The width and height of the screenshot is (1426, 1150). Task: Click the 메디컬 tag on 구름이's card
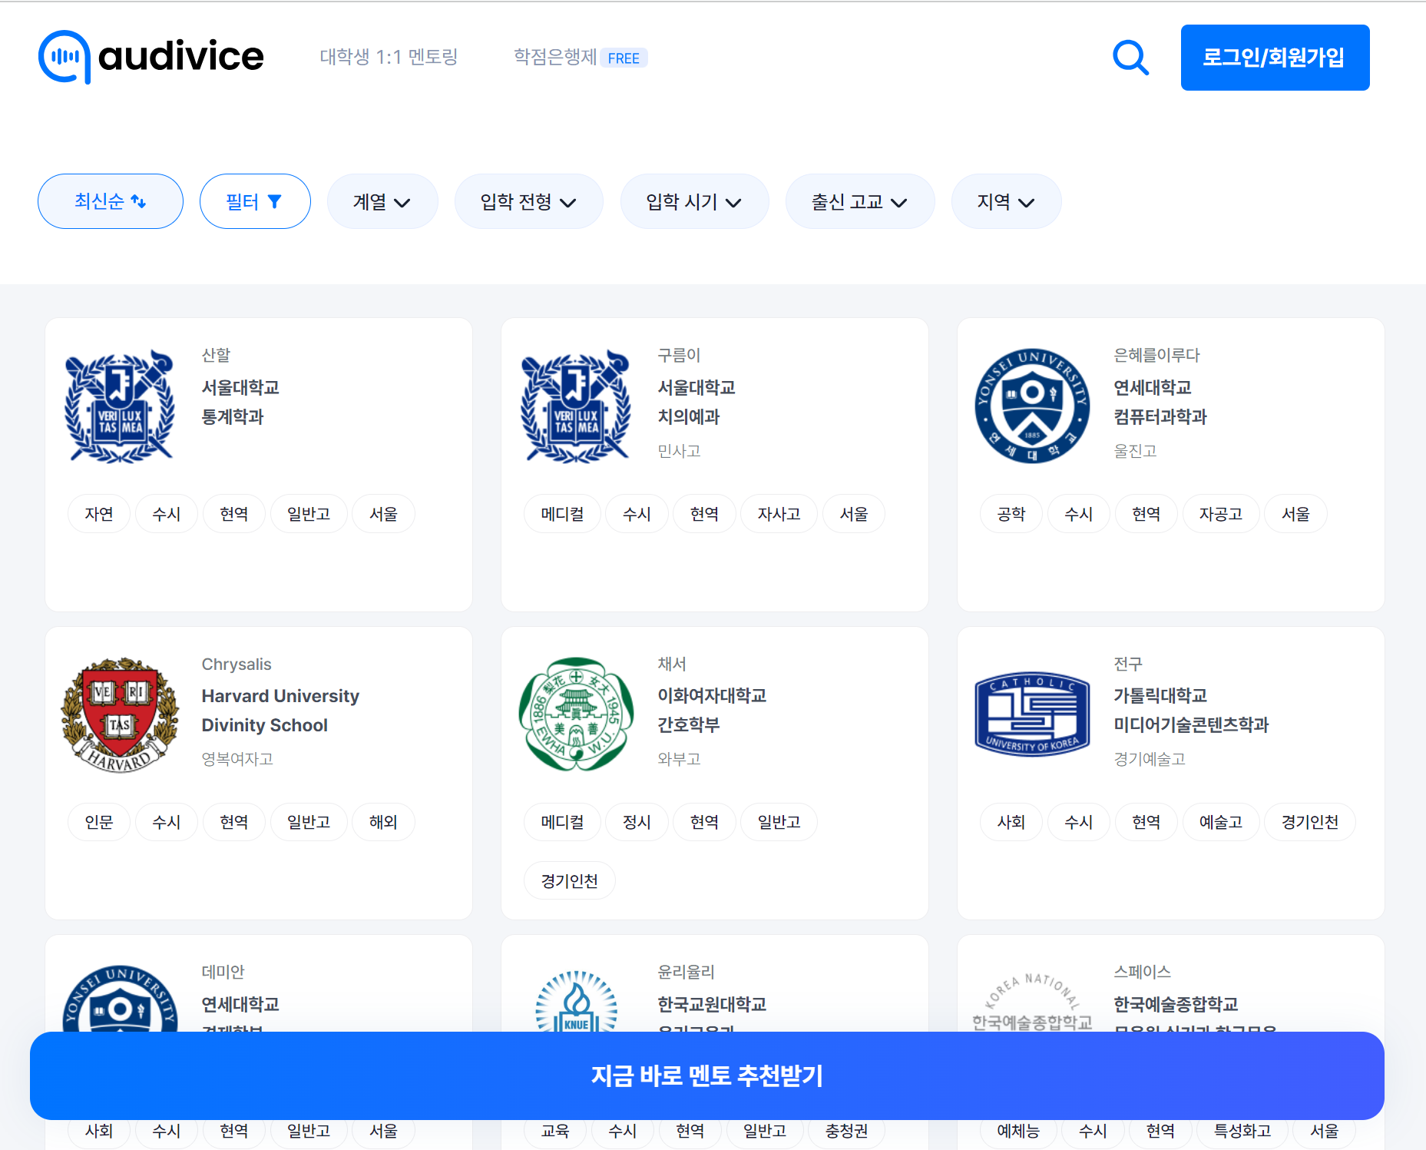pyautogui.click(x=562, y=514)
